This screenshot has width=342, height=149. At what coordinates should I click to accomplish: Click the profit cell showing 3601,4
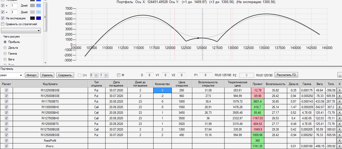point(258,101)
